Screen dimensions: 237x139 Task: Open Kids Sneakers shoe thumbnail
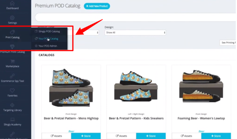coord(136,86)
